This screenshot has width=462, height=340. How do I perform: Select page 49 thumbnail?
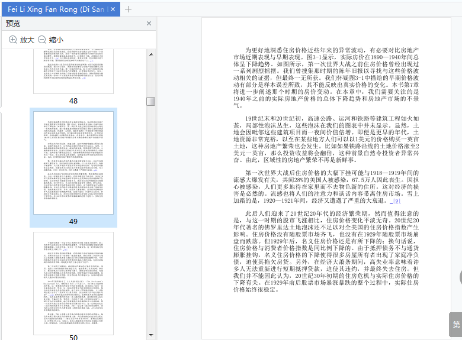(73, 163)
